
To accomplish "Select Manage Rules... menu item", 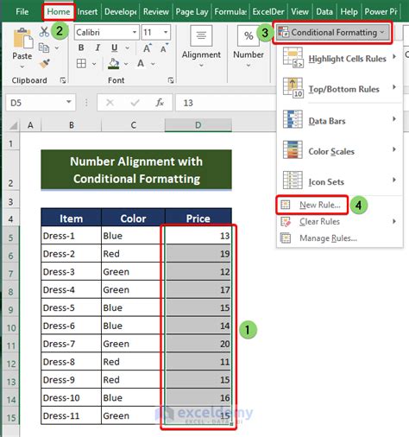I will 339,238.
